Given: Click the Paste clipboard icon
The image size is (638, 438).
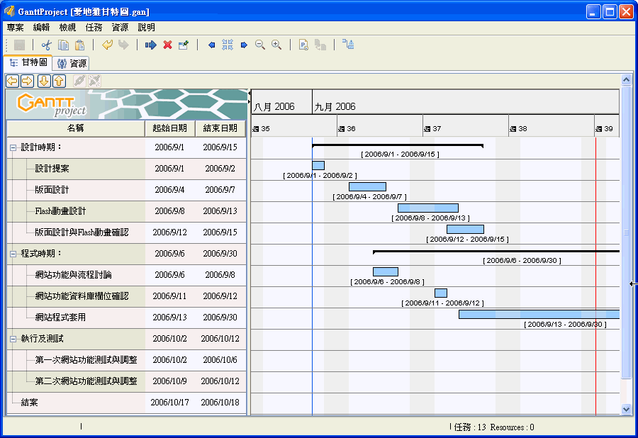Looking at the screenshot, I should (x=79, y=45).
